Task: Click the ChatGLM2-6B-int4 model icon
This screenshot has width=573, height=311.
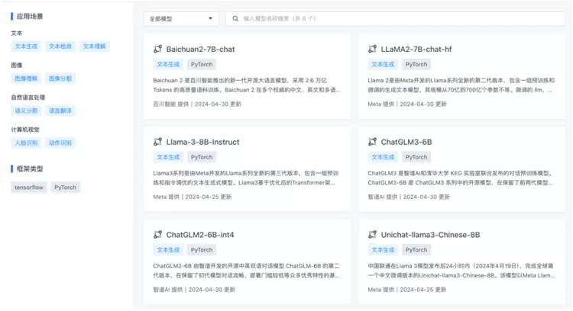Action: pyautogui.click(x=157, y=234)
